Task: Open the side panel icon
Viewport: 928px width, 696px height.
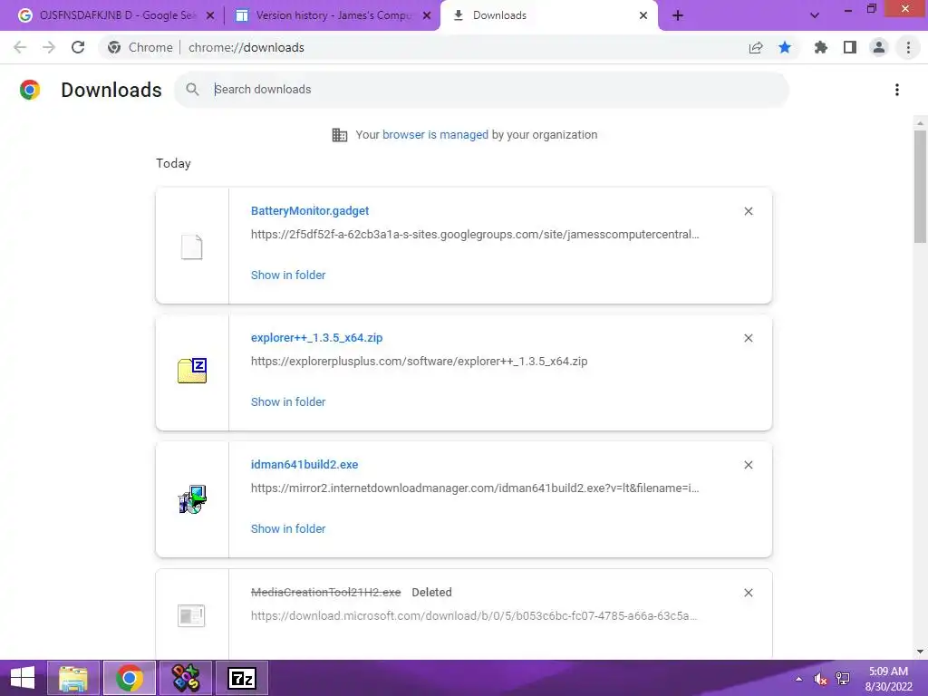Action: pyautogui.click(x=850, y=47)
